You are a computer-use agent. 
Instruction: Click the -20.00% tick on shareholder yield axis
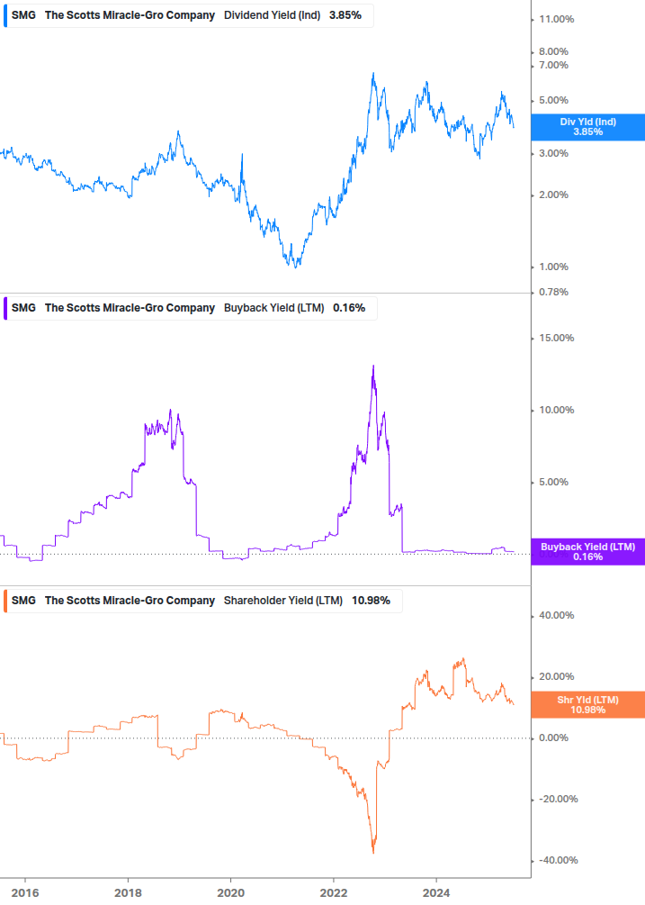click(x=558, y=800)
